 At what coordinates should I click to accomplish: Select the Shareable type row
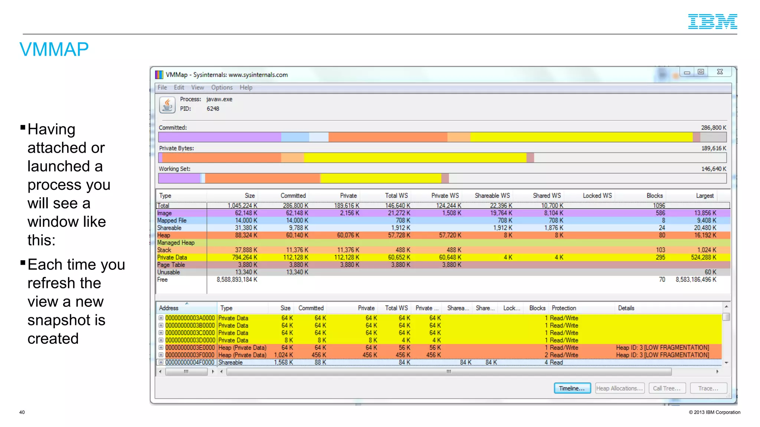coord(443,228)
